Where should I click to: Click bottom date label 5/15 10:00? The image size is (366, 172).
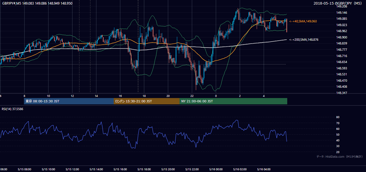(48, 169)
